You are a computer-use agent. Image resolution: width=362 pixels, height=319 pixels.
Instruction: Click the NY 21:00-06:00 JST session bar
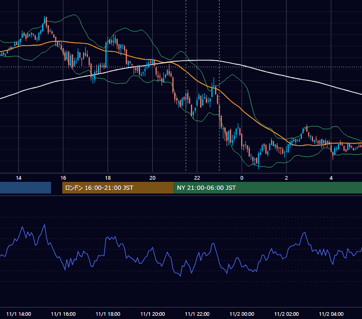coord(268,188)
